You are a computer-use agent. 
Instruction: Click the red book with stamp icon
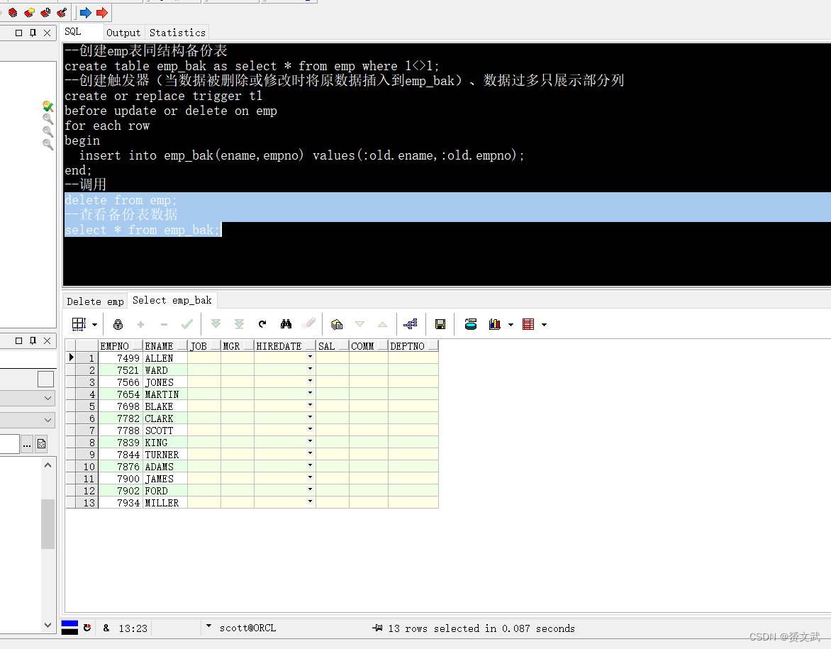point(45,12)
